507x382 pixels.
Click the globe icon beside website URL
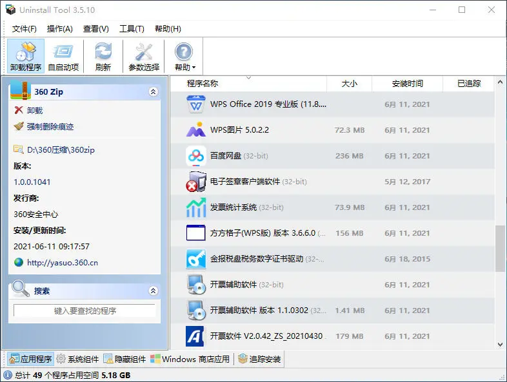(19, 262)
